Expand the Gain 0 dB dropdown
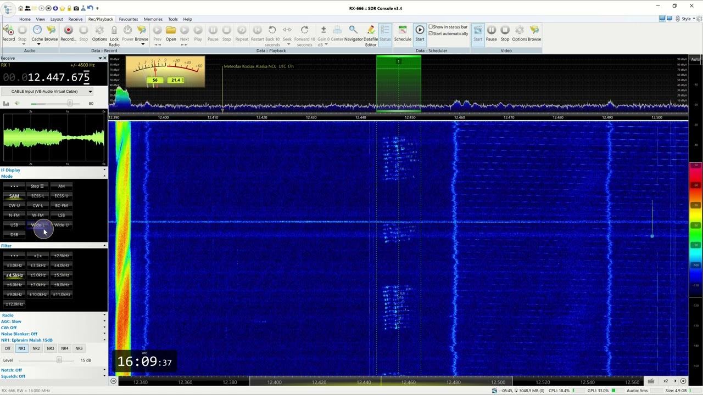Image resolution: width=703 pixels, height=395 pixels. click(x=326, y=44)
